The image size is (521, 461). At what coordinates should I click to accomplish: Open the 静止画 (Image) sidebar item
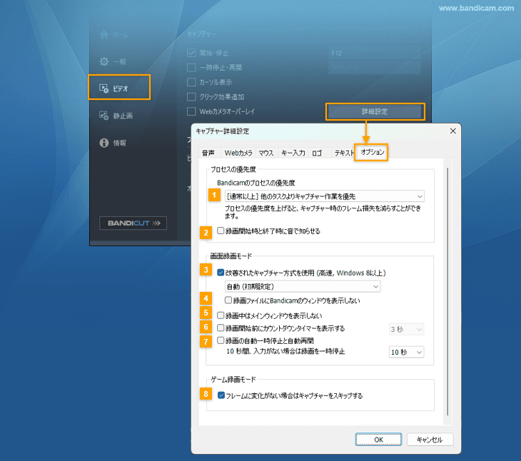pos(116,116)
